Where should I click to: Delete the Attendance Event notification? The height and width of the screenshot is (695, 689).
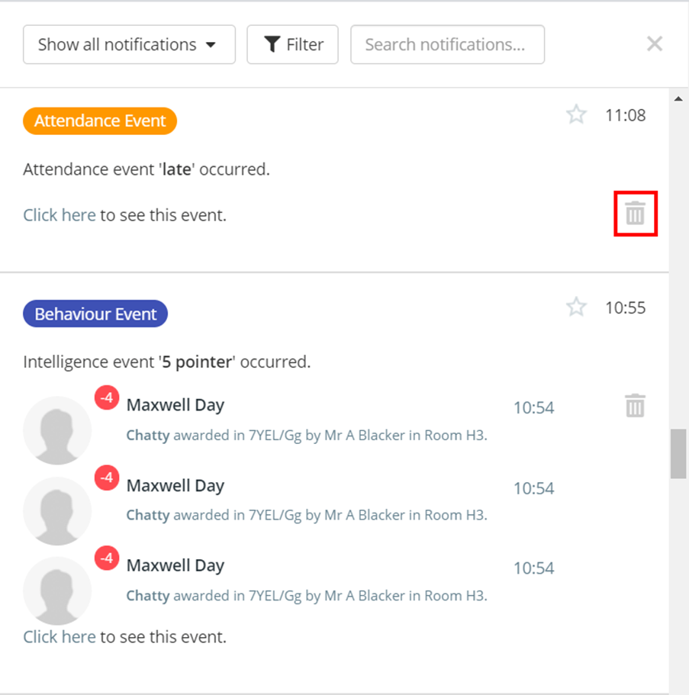coord(635,214)
